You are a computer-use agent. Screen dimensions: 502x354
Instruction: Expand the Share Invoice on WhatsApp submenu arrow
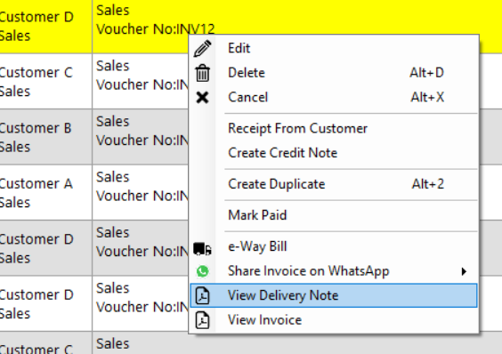464,271
